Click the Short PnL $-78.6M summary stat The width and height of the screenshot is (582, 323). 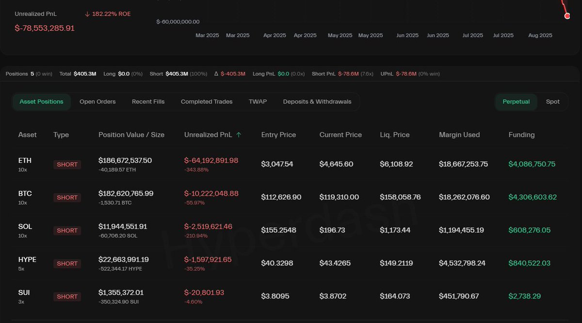[x=342, y=74]
